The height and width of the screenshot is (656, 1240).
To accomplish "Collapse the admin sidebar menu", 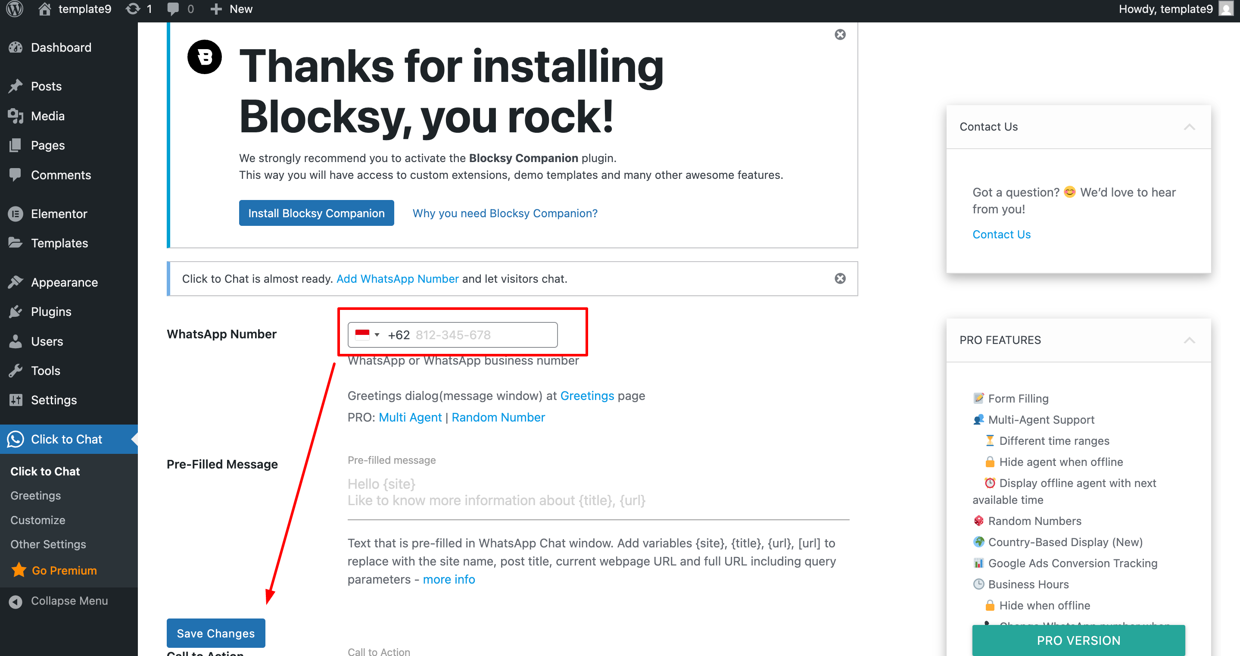I will pos(69,600).
